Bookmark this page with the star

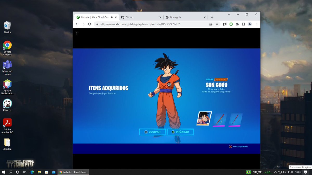[217, 24]
